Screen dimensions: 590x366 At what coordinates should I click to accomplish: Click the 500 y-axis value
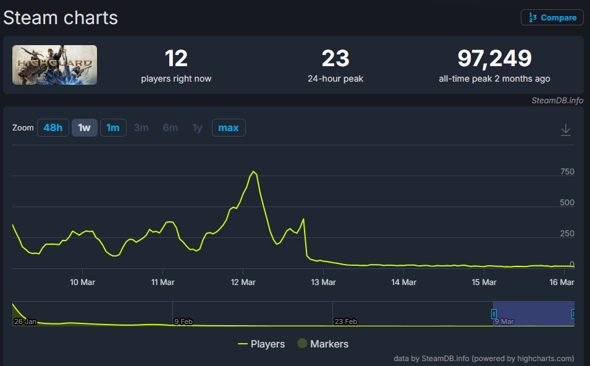(x=567, y=202)
